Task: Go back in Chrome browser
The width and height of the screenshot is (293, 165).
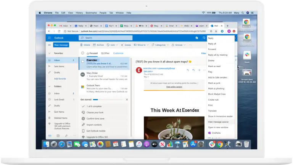Action: [49, 31]
